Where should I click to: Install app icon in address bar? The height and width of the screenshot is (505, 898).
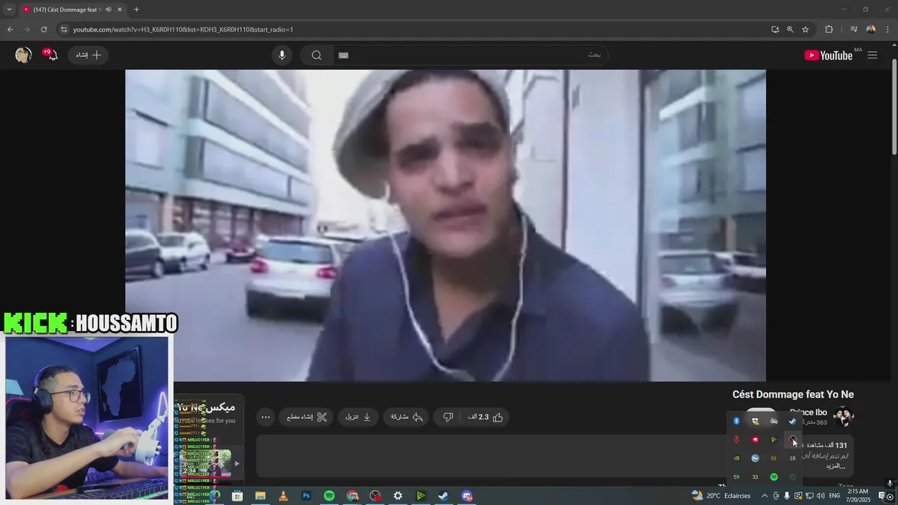pyautogui.click(x=775, y=29)
